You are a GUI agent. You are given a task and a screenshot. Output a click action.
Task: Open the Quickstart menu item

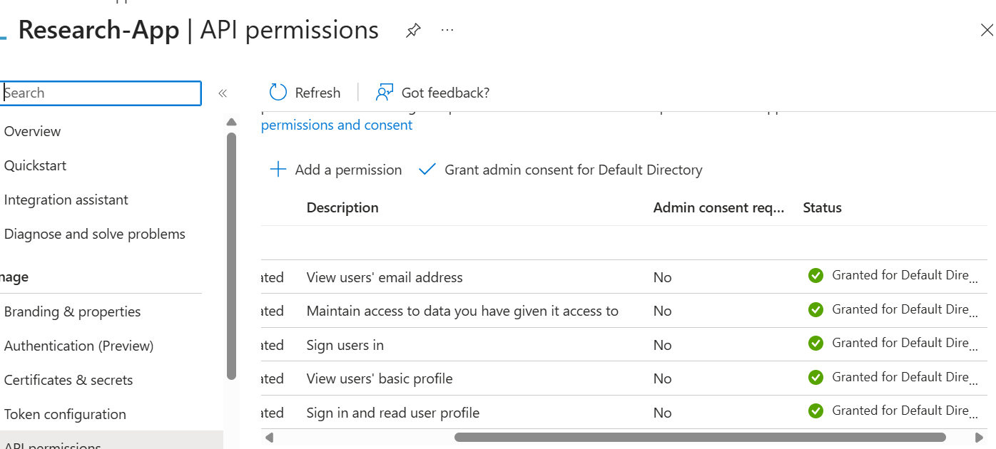36,165
